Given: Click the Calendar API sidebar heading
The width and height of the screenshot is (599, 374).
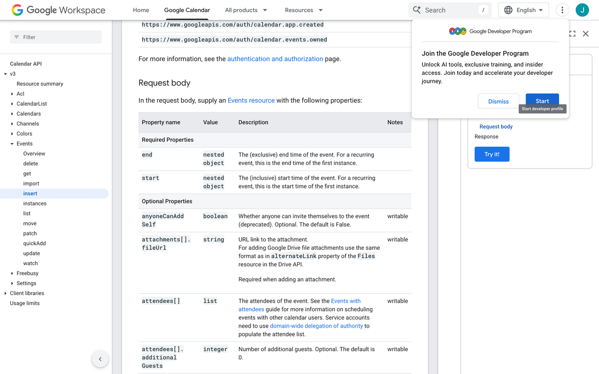Looking at the screenshot, I should tap(26, 64).
